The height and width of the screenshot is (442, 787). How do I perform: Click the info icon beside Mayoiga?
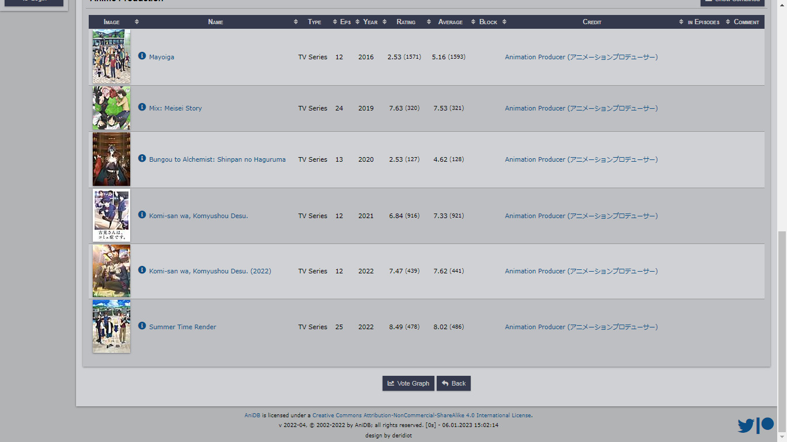pyautogui.click(x=142, y=56)
